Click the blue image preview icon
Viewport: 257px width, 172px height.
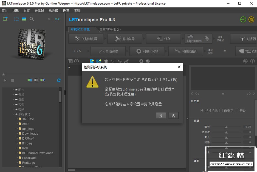click(24, 19)
